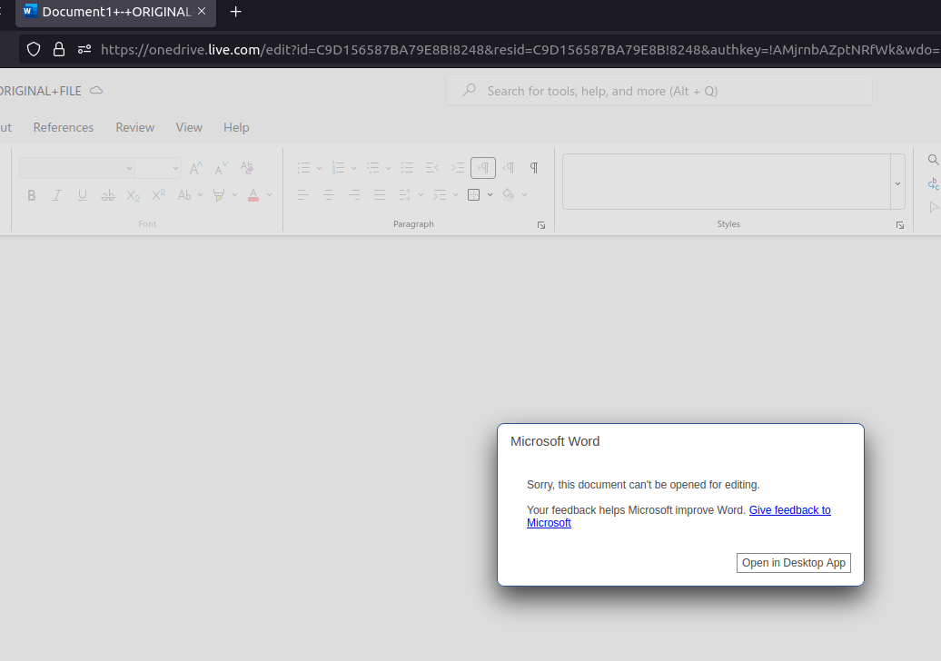Apply paragraph shading fill color

pos(509,193)
